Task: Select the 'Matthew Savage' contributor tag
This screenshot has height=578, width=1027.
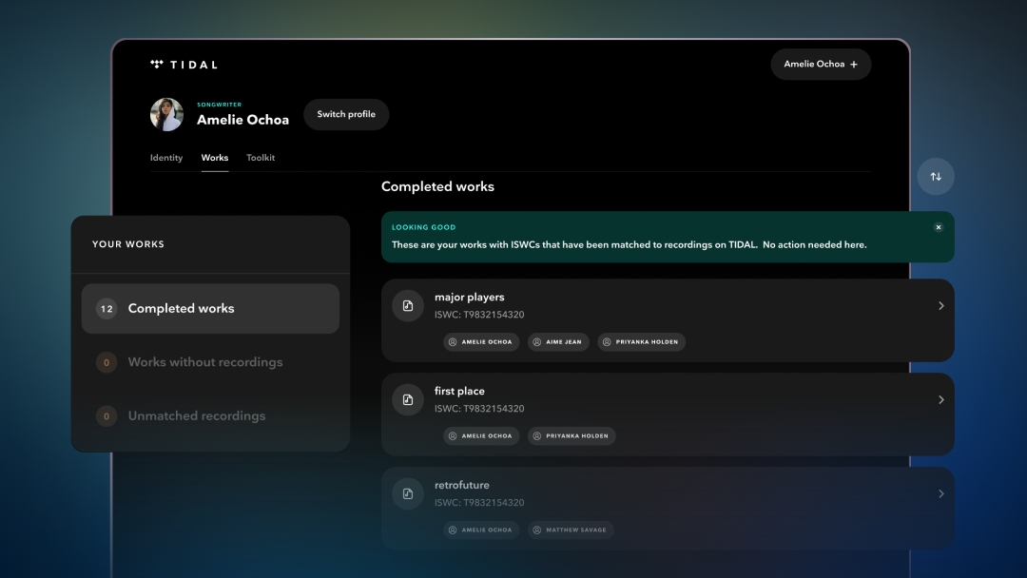Action: point(570,530)
